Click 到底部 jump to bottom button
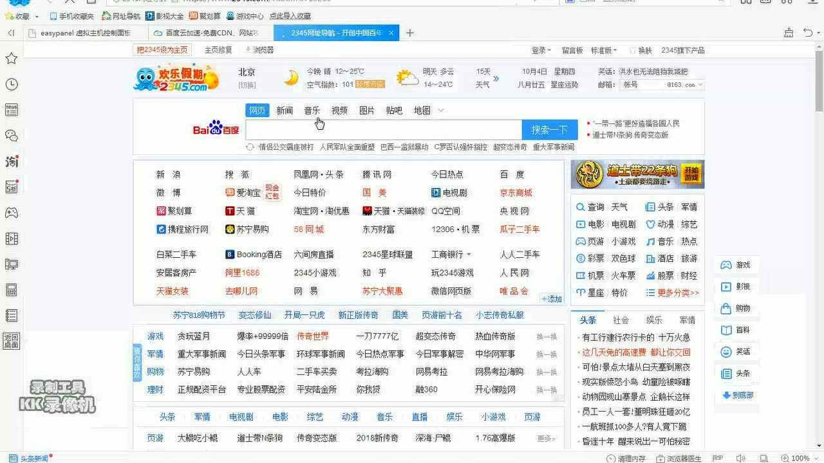 click(738, 395)
